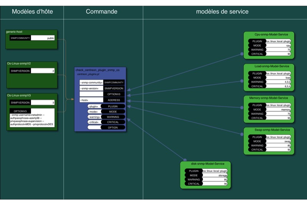Click SNMPVERSION value 2 in Os-Linux-snmpV2
307x210 pixels.
click(43, 71)
